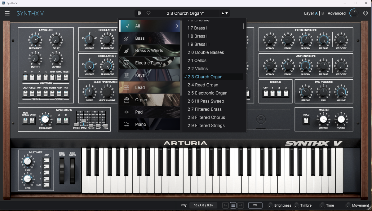Switch to Layer B
Screen dimensions: 372x211
tap(323, 13)
